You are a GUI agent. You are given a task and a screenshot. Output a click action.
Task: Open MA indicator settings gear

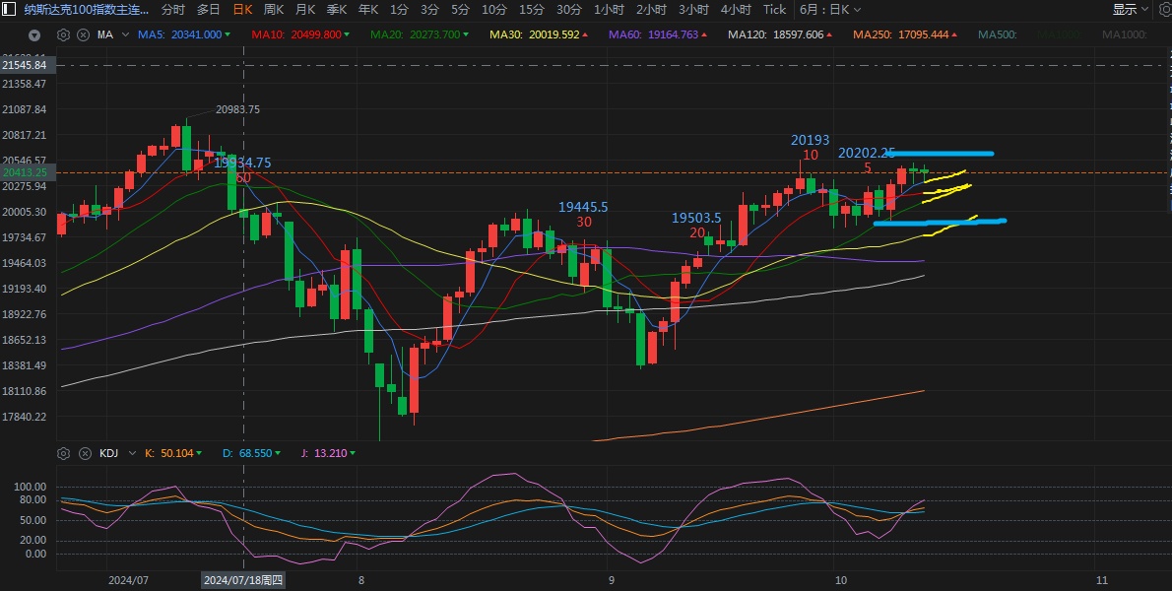tap(64, 34)
